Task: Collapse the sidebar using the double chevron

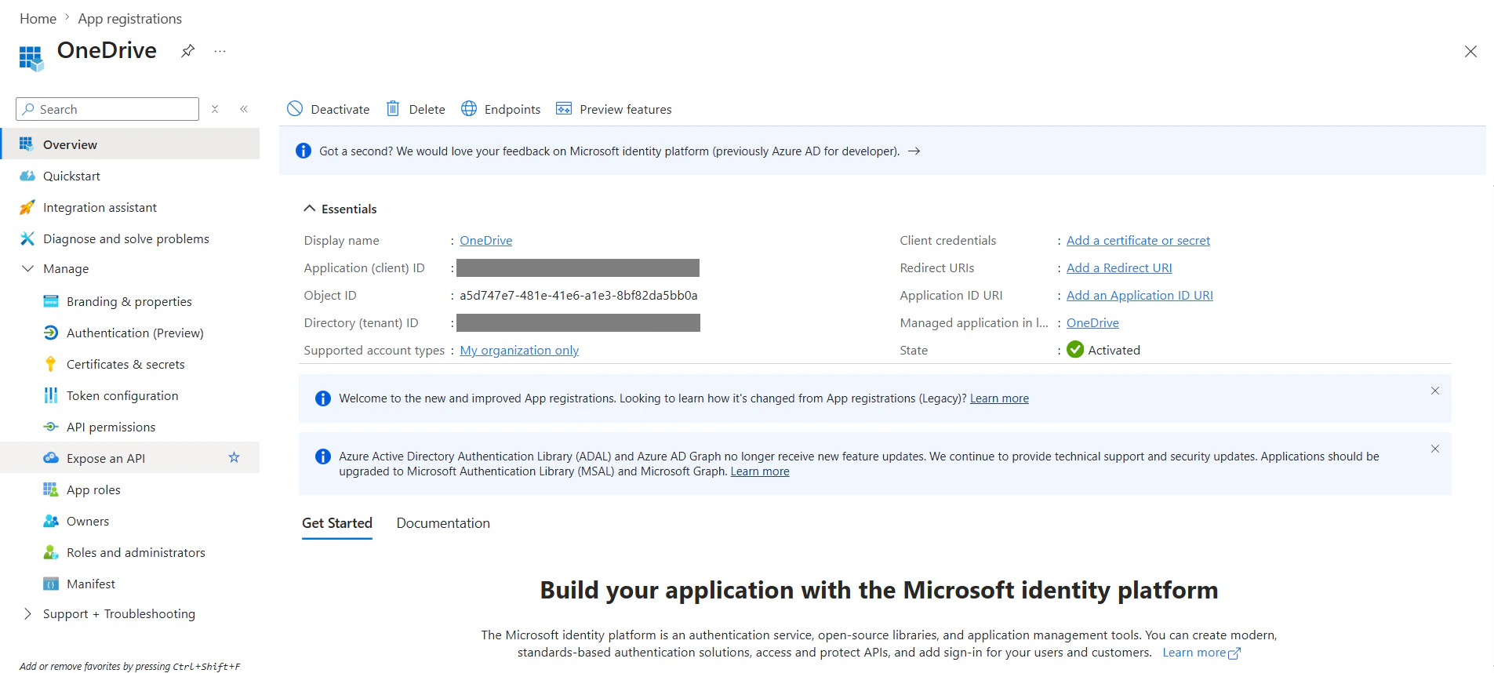Action: point(244,109)
